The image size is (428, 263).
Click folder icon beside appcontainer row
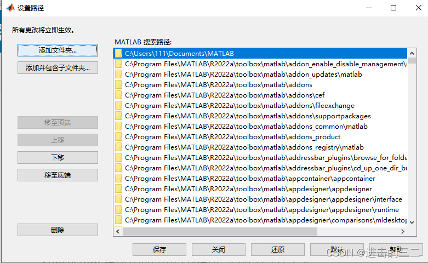(x=118, y=179)
